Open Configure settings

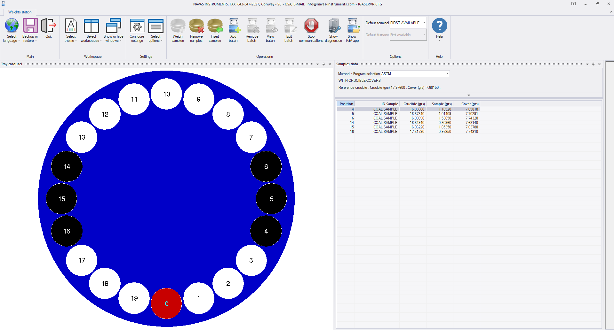[137, 30]
